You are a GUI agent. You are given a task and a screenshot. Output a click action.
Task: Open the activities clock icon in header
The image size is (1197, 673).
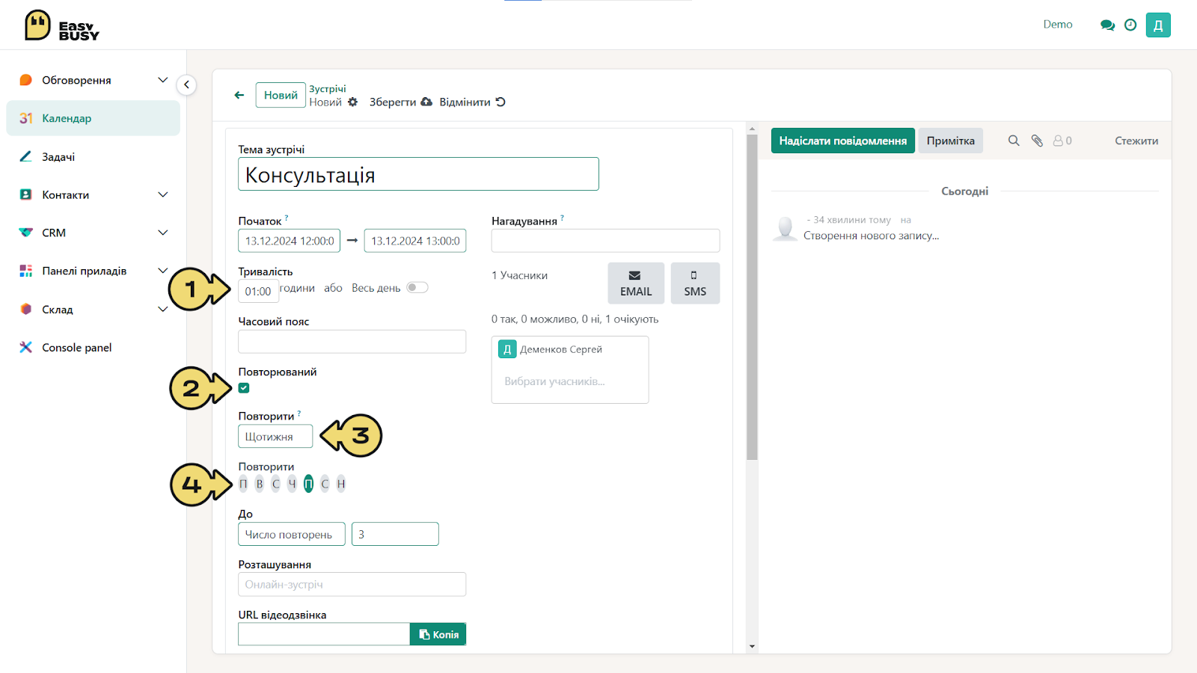tap(1130, 25)
